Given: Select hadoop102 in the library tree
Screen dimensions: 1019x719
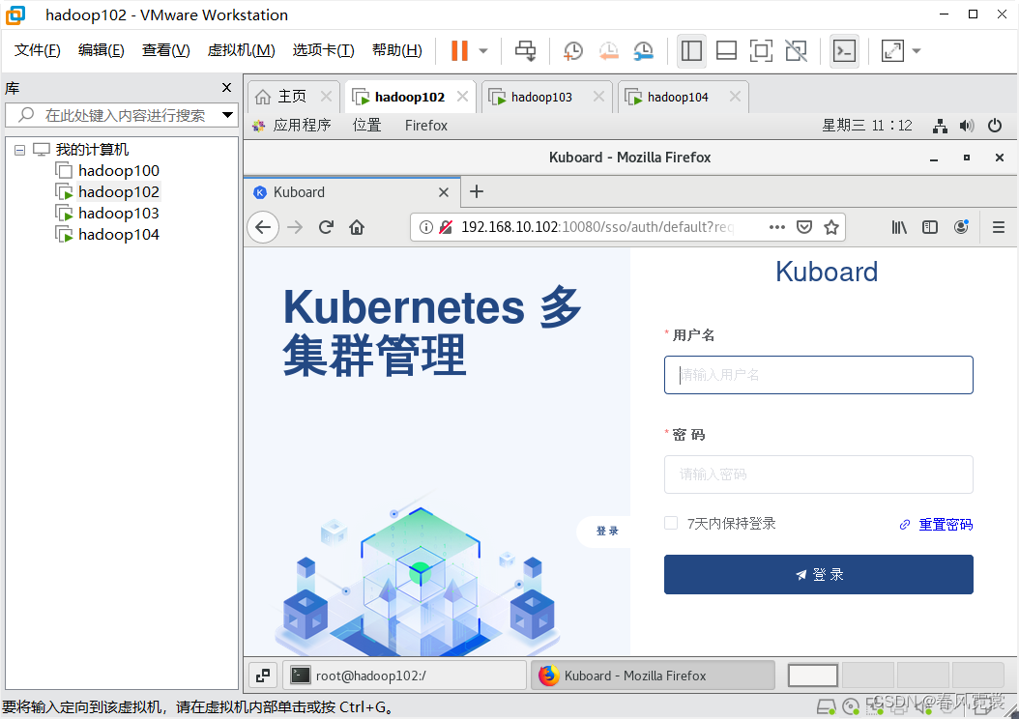Looking at the screenshot, I should (118, 192).
